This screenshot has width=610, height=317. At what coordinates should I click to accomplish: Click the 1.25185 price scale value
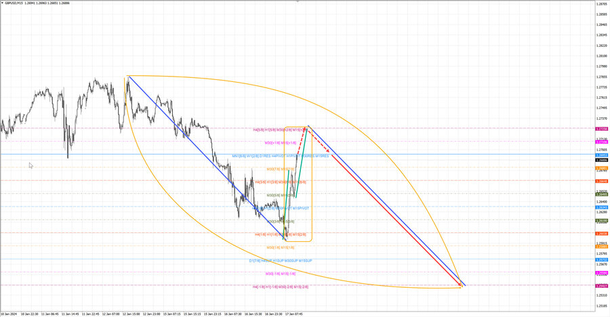click(601, 305)
